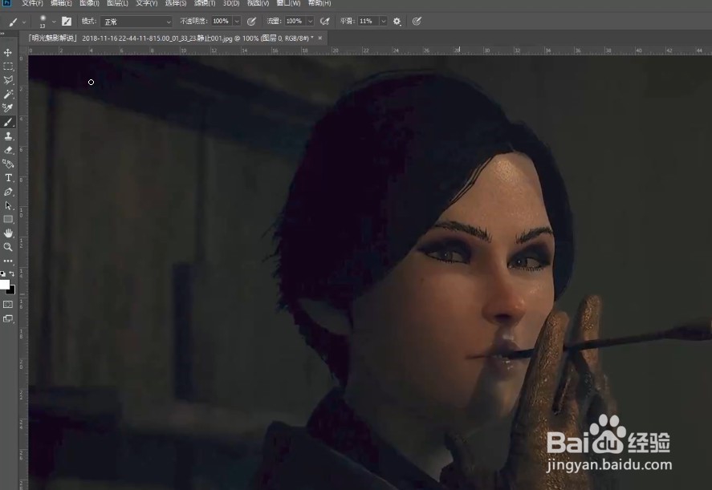Select the Eyedropper tool
Image resolution: width=712 pixels, height=490 pixels.
(8, 108)
